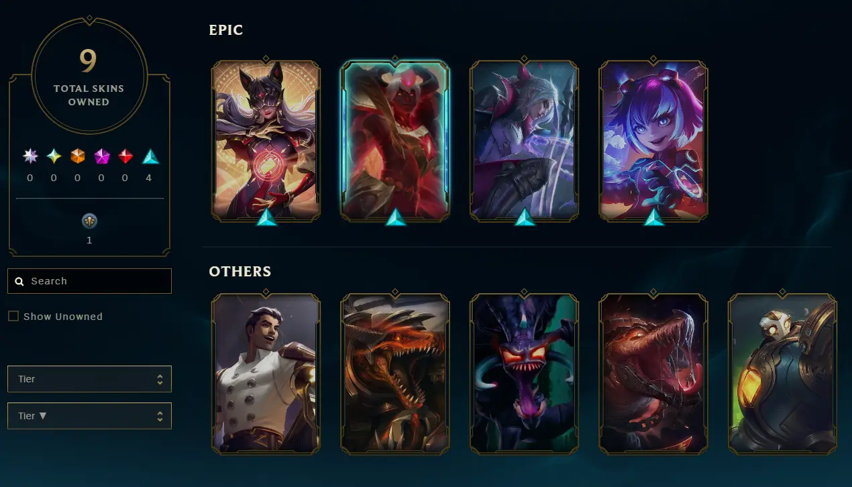
Task: Select the purple-haired girl skin card
Action: click(653, 140)
